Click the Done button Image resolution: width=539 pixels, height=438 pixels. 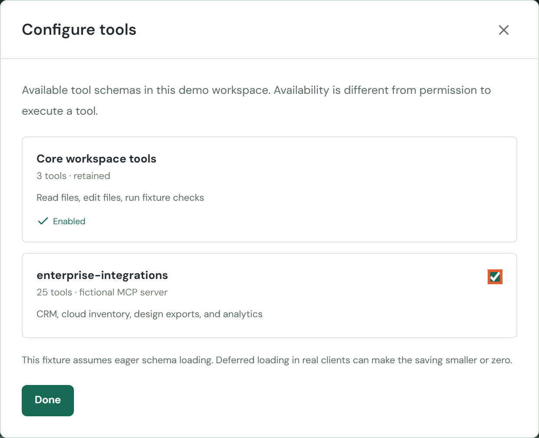pyautogui.click(x=48, y=400)
